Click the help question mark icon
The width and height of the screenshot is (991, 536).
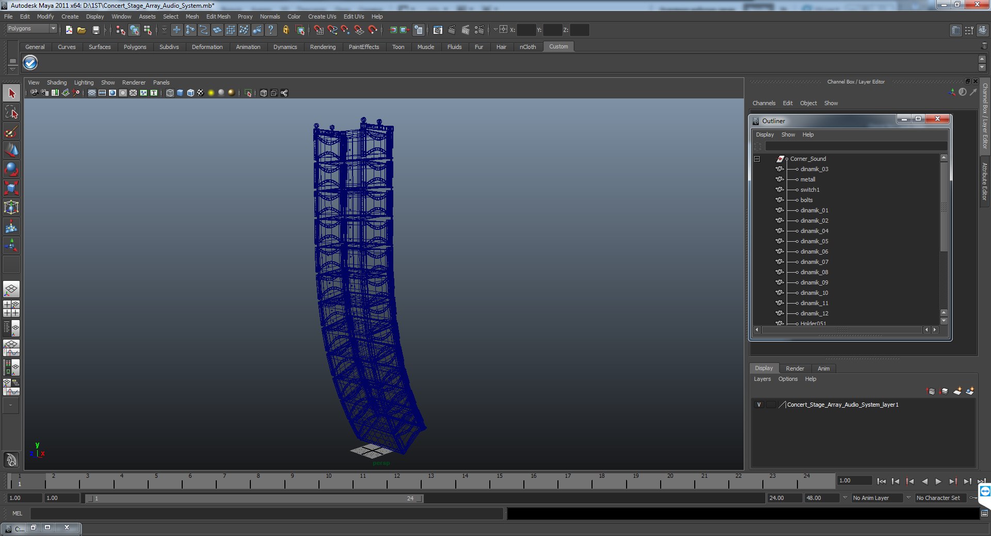(x=271, y=30)
